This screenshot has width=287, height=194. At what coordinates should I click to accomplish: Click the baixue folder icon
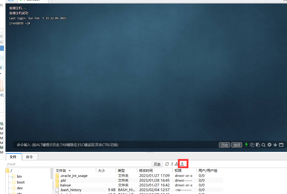pyautogui.click(x=57, y=185)
